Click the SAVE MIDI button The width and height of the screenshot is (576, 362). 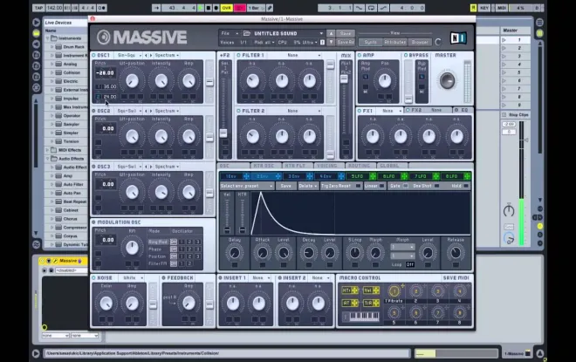point(456,278)
